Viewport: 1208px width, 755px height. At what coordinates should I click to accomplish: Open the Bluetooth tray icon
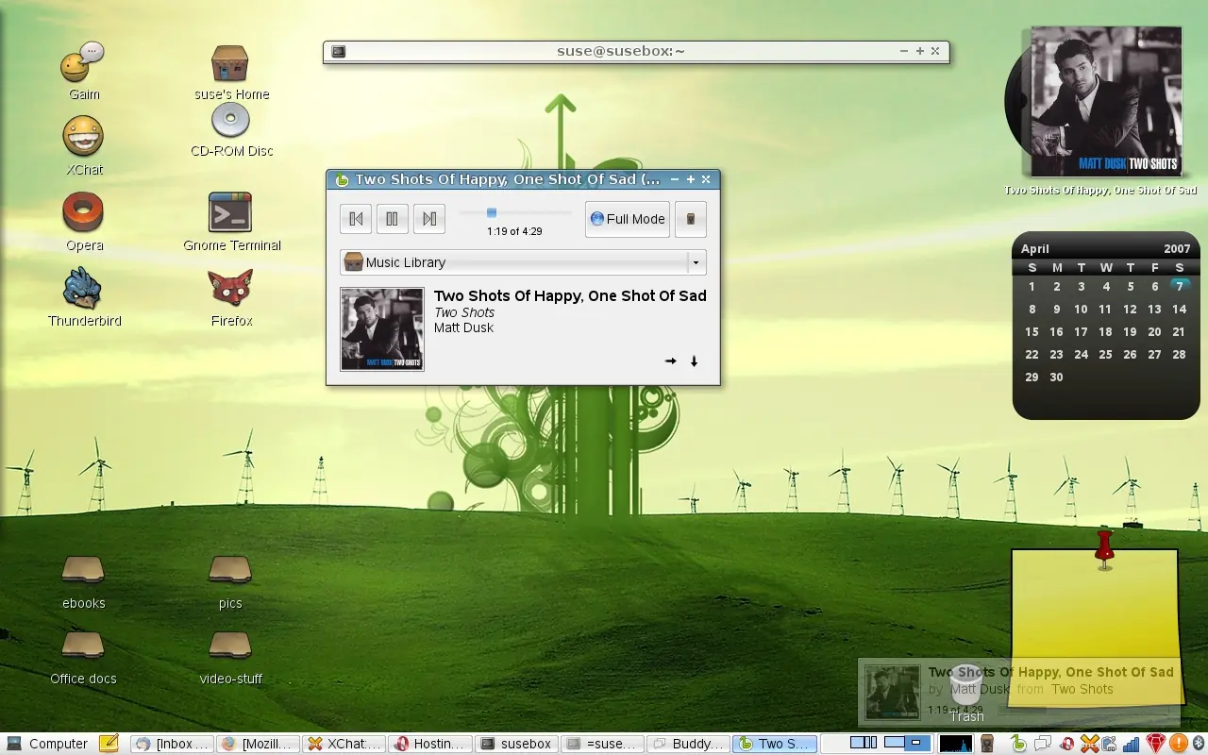[1197, 744]
